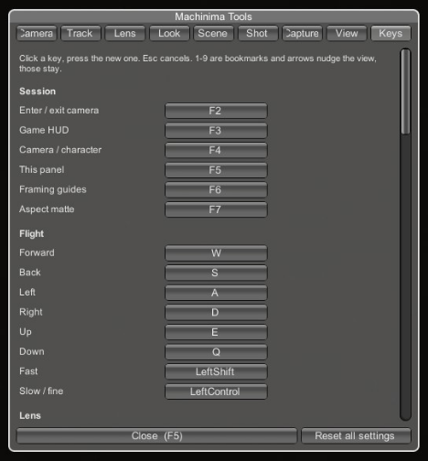Click the Machinima Tools title text
Viewport: 428px width, 461px height.
tap(213, 16)
